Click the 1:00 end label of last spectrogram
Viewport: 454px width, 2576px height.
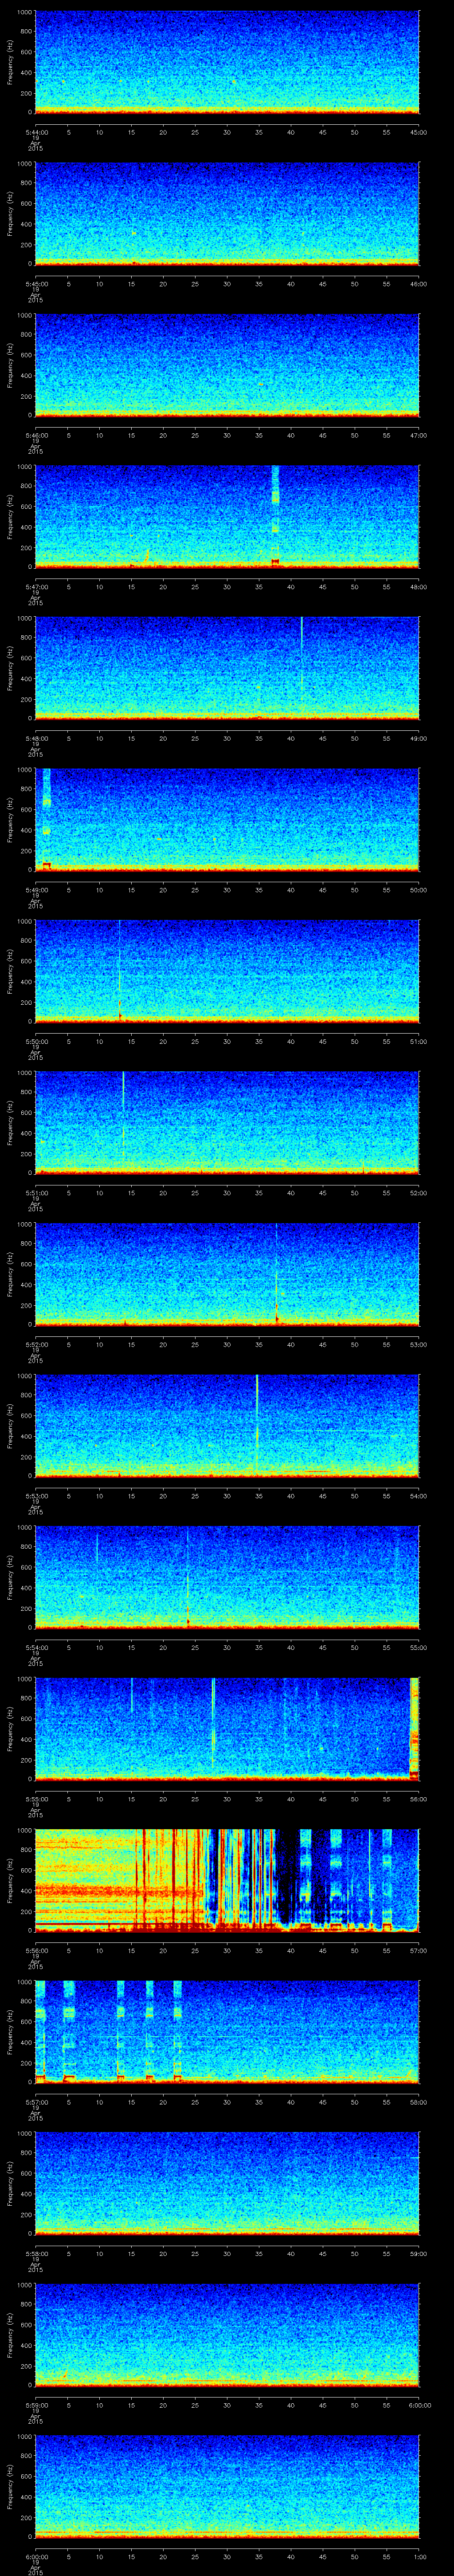coord(419,2556)
